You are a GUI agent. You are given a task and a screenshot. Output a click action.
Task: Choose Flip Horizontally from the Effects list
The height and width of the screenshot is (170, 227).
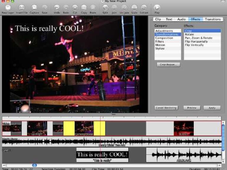point(196,41)
